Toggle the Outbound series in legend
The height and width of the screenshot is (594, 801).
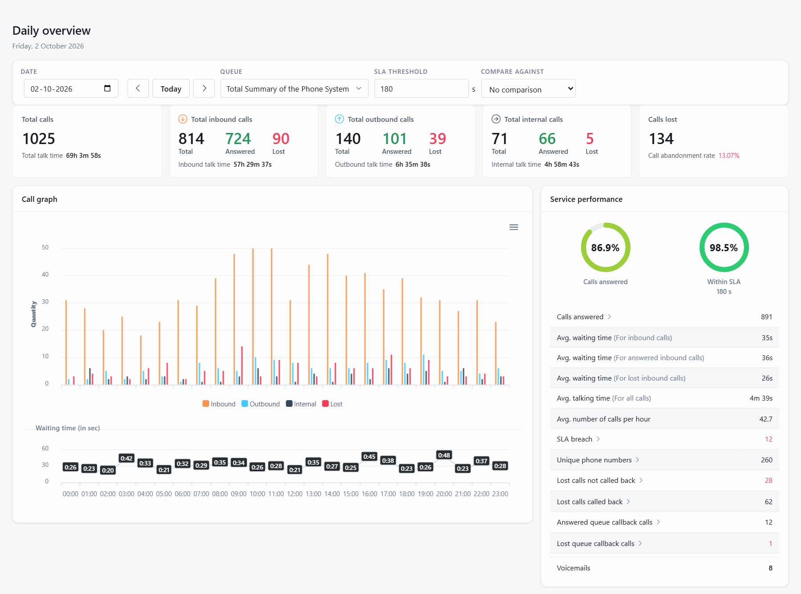click(260, 404)
